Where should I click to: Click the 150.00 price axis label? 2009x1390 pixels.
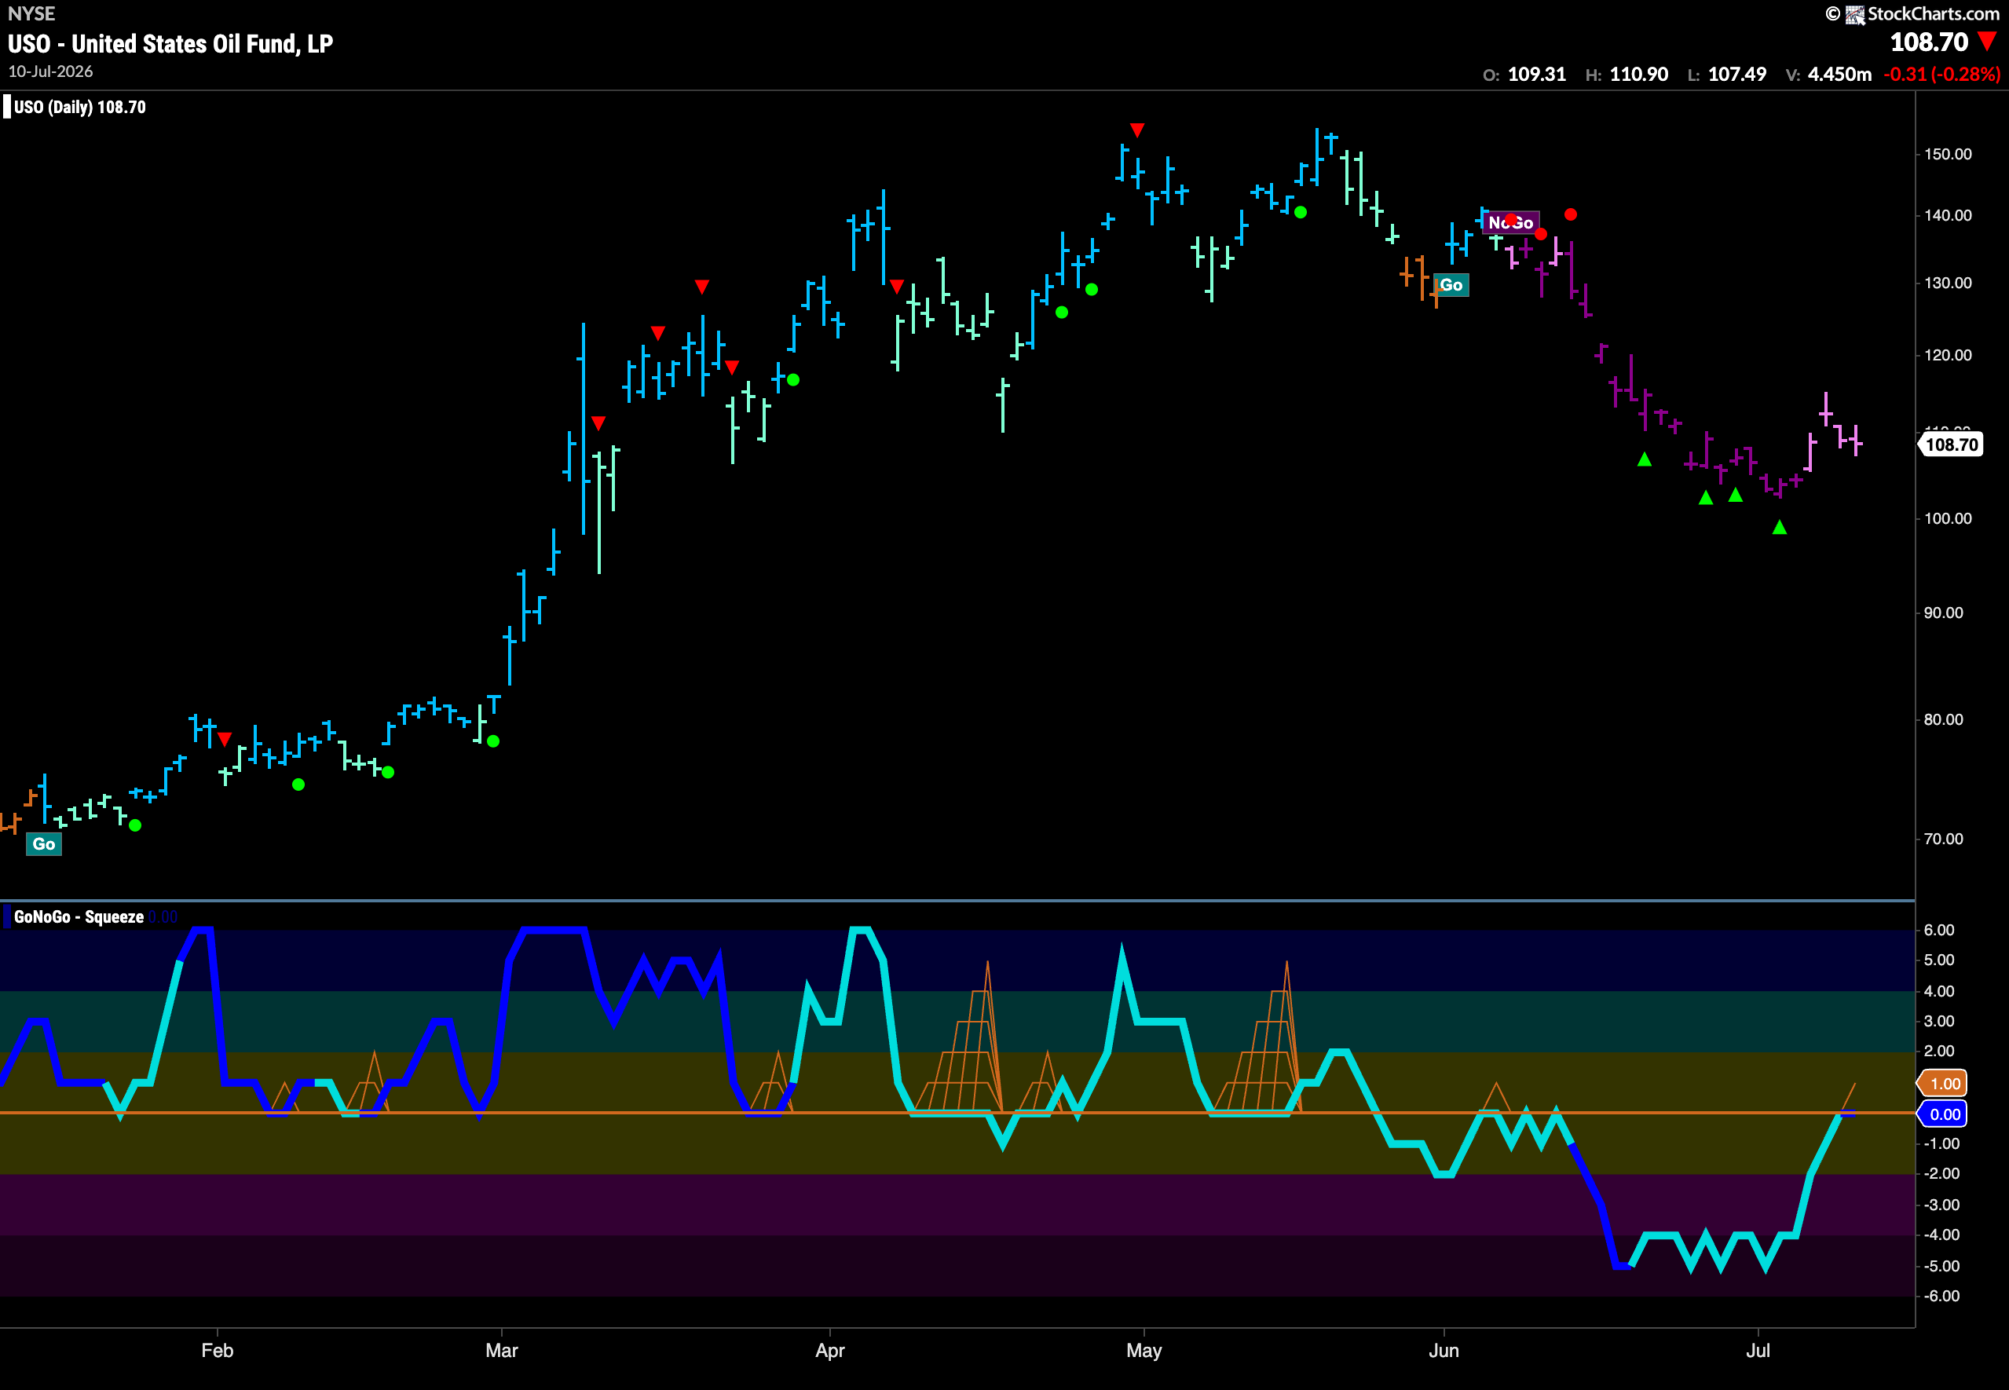click(x=1948, y=154)
